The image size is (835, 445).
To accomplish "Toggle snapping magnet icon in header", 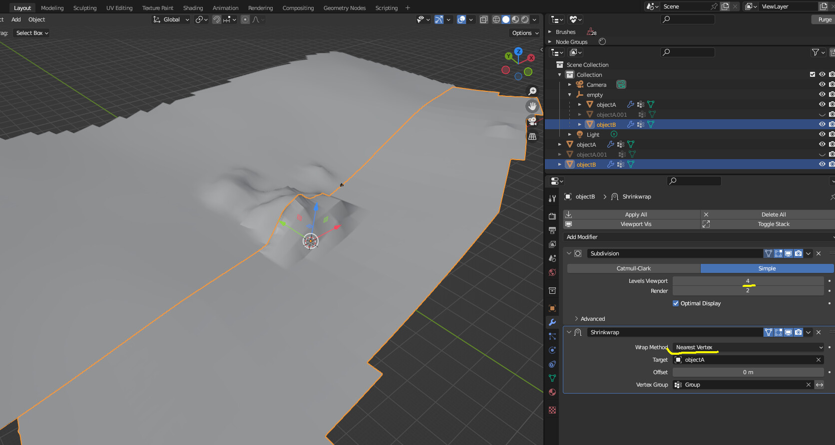I will point(217,19).
